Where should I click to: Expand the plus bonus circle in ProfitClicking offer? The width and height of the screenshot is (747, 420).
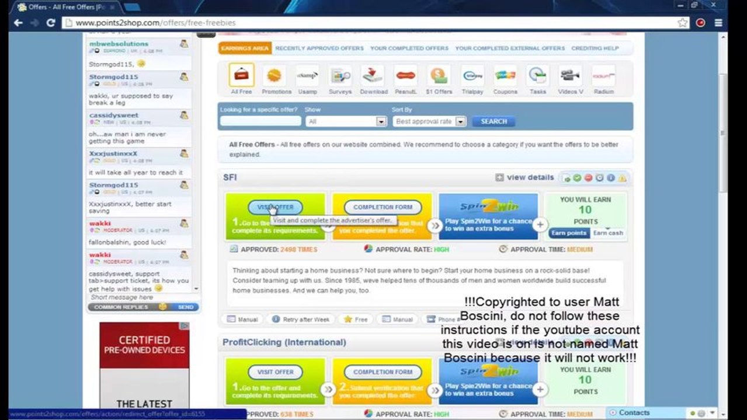(x=540, y=389)
